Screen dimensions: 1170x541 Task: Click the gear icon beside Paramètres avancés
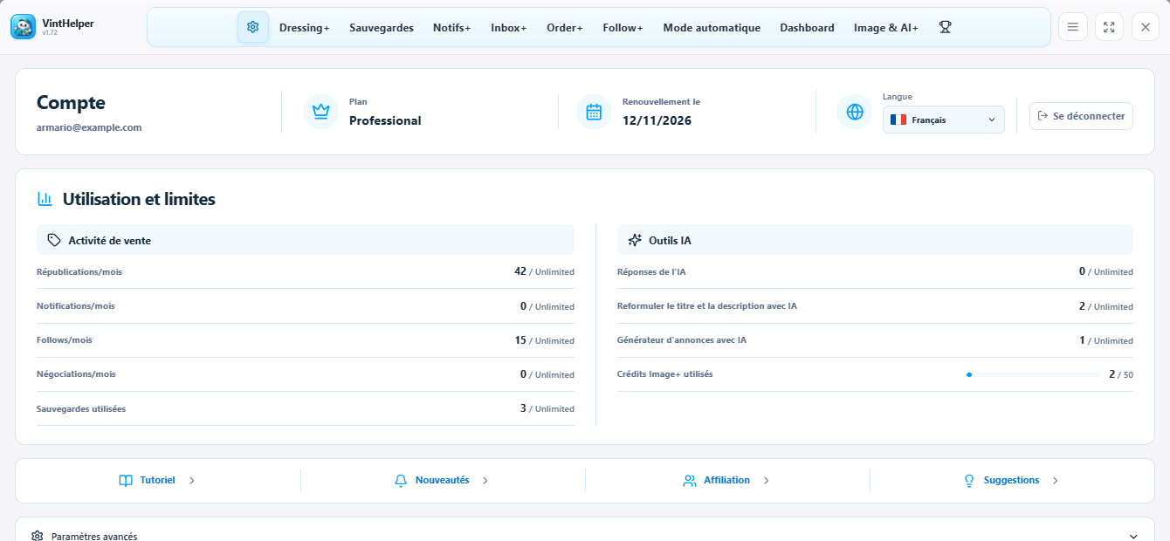pos(38,537)
